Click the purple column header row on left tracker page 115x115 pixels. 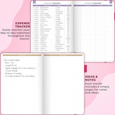pos(52,5)
